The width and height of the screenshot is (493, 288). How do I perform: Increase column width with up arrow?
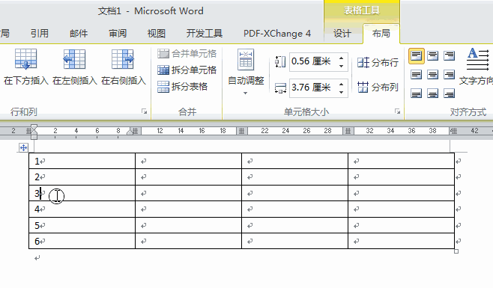point(341,84)
